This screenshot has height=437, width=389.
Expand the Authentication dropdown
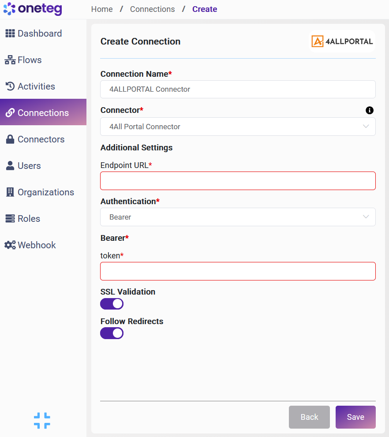pyautogui.click(x=238, y=217)
